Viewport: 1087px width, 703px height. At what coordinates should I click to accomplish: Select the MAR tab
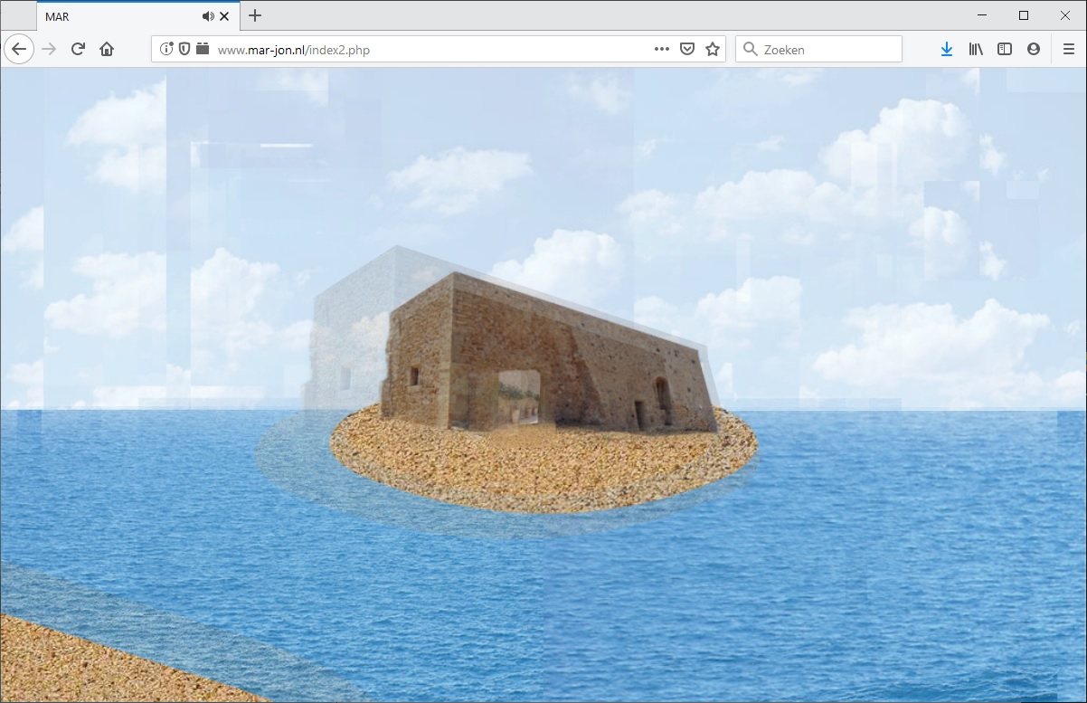point(118,16)
